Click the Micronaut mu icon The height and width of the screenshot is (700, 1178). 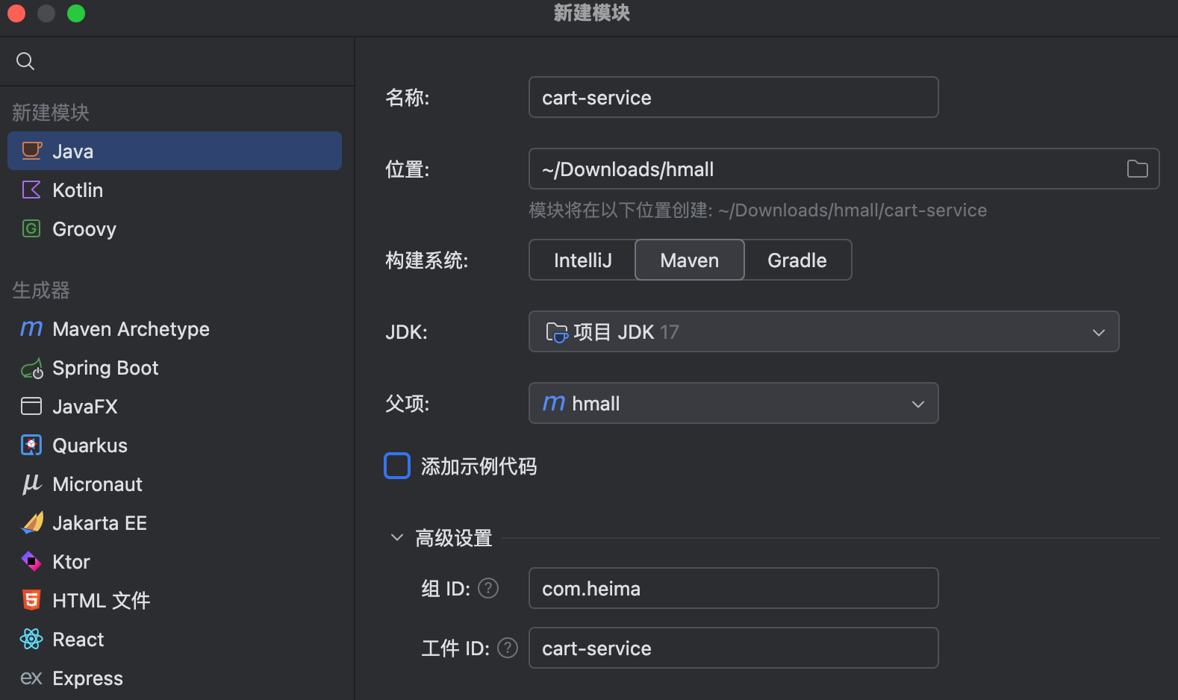tap(31, 484)
